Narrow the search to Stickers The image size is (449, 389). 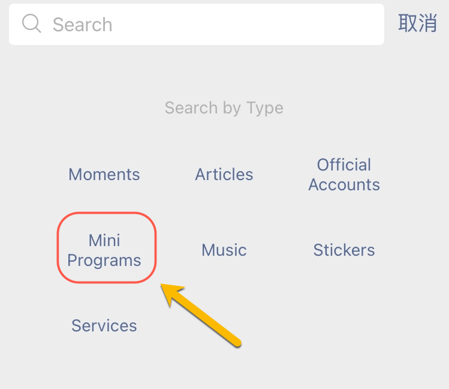[x=344, y=250]
